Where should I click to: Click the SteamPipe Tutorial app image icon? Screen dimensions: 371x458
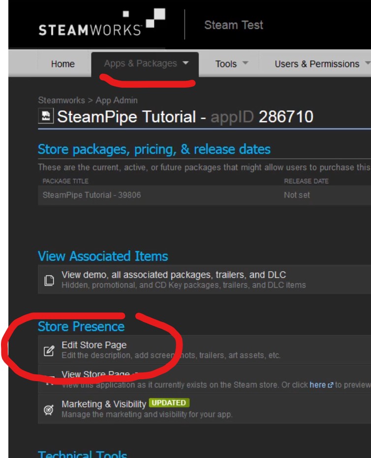tap(46, 116)
